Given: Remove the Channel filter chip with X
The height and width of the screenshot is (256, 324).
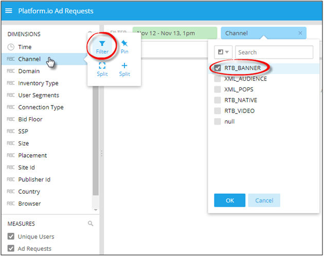Looking at the screenshot, I should coord(300,33).
